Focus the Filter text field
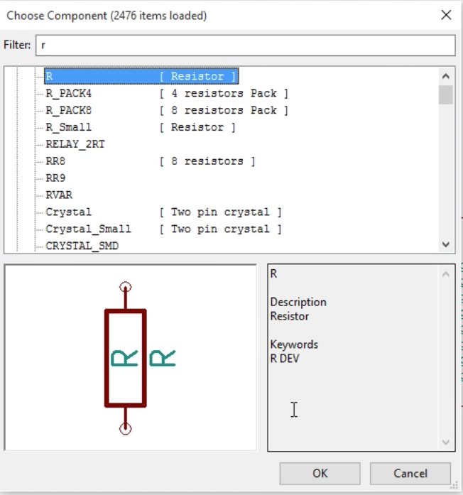Viewport: 463px width, 495px height. click(245, 45)
